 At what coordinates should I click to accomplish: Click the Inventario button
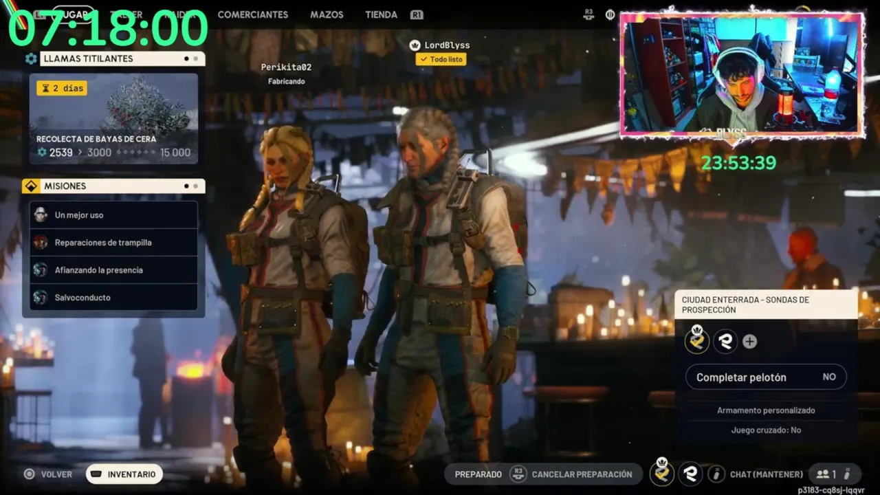[124, 474]
